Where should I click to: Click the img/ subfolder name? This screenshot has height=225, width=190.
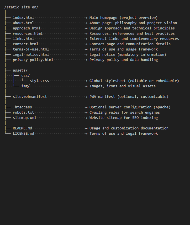25,86
